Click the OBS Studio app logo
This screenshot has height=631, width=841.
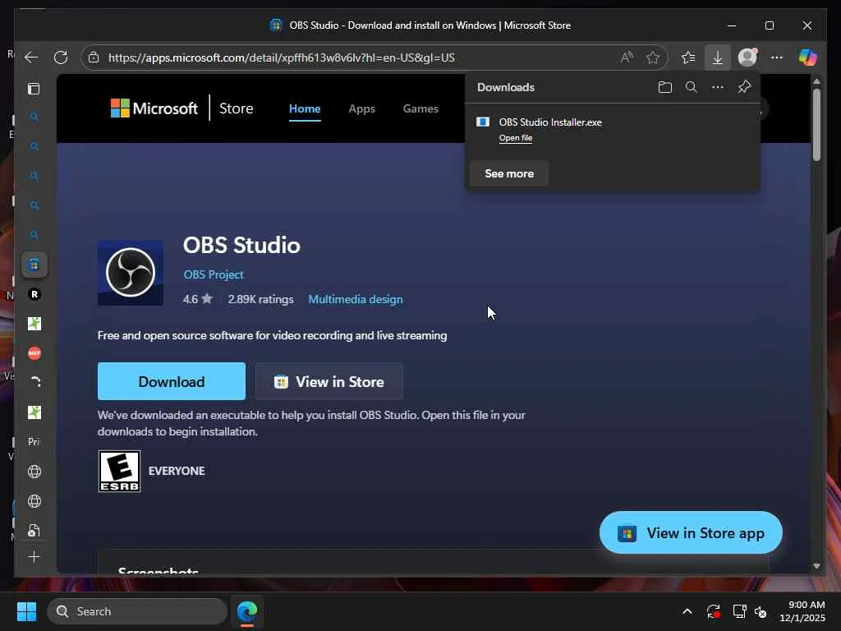click(x=131, y=273)
